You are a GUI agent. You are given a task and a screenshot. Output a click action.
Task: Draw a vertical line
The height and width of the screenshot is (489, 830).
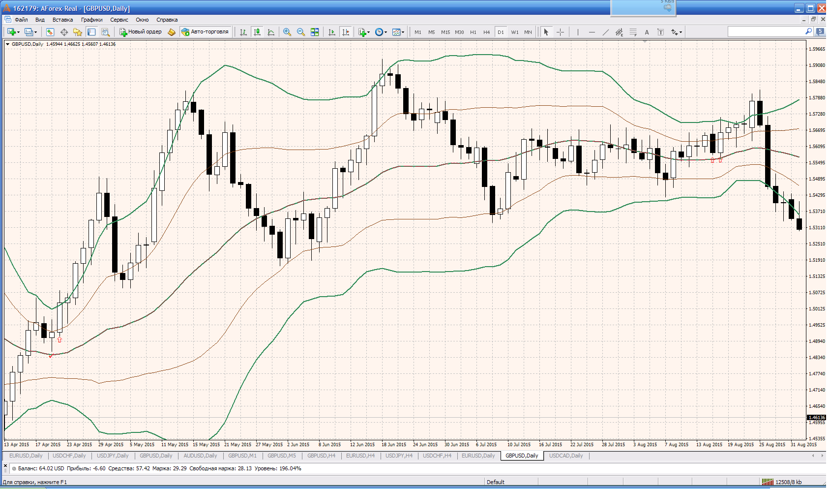pyautogui.click(x=578, y=32)
